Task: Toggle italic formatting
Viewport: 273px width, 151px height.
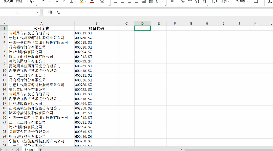Action: point(50,2)
